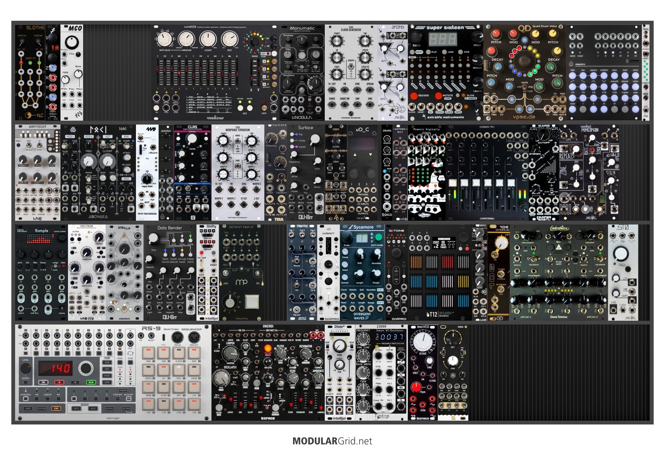Click the RS-9 tempo display showing 140

(56, 368)
